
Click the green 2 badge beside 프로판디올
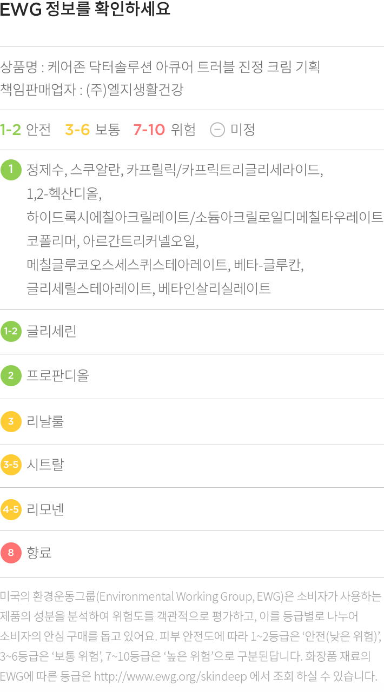tap(11, 375)
